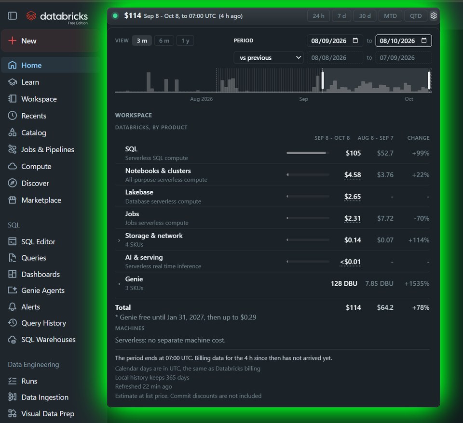Open the SQL Editor icon
The height and width of the screenshot is (423, 463).
tap(12, 241)
